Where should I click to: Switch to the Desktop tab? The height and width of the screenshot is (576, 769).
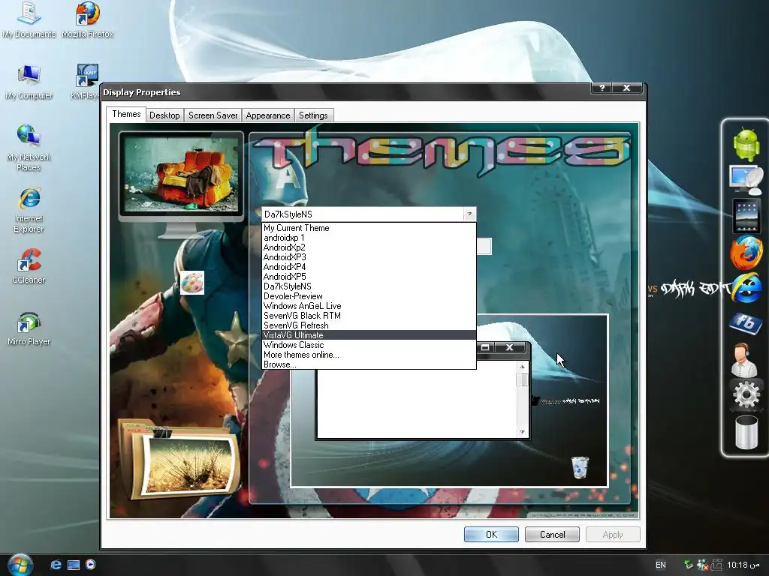tap(164, 115)
